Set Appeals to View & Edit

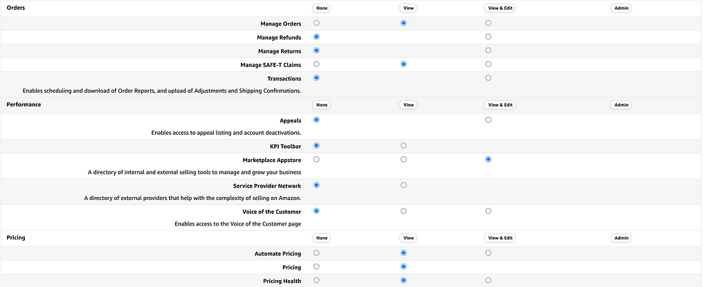488,120
